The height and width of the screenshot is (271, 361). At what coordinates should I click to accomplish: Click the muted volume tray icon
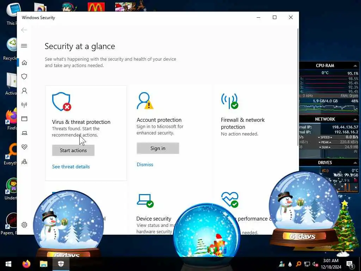[x=315, y=264]
